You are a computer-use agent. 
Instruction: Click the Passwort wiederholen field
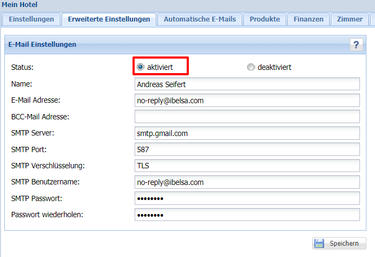point(247,215)
